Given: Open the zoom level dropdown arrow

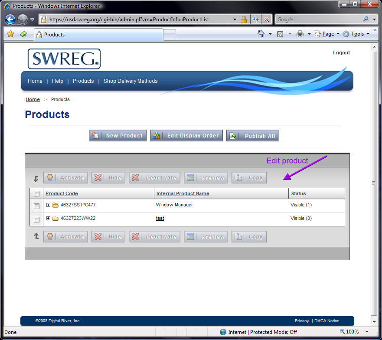Looking at the screenshot, I should coord(367,332).
